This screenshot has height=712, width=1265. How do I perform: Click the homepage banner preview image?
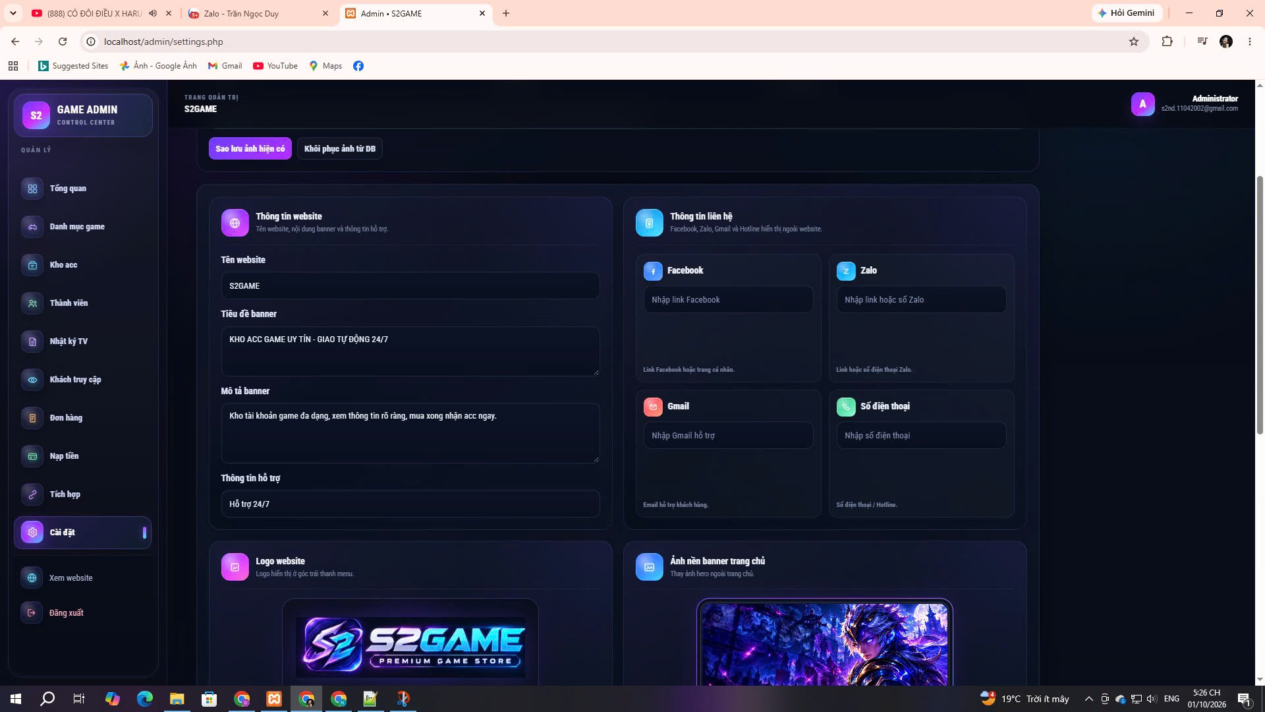[825, 645]
